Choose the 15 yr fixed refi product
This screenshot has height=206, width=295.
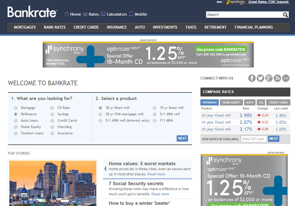coord(154,108)
